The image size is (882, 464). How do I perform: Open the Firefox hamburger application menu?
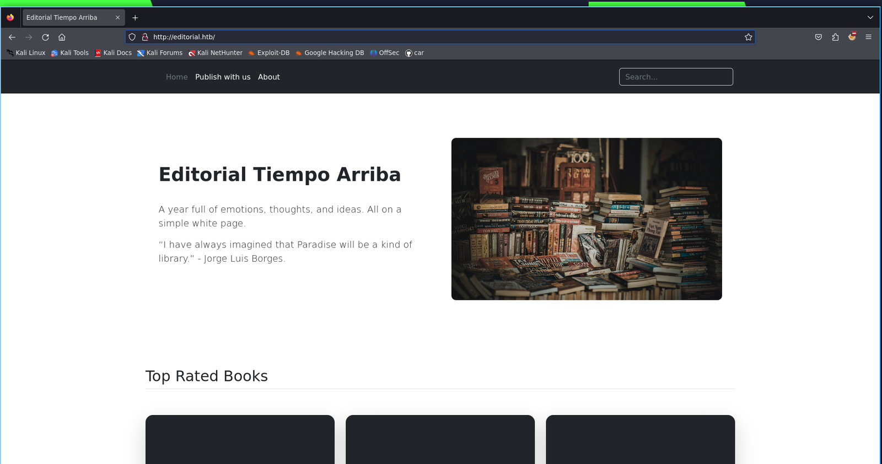(x=868, y=37)
